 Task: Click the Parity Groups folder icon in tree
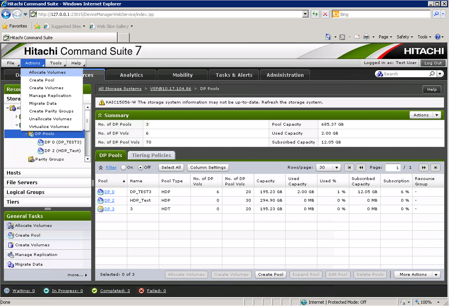[x=31, y=159]
